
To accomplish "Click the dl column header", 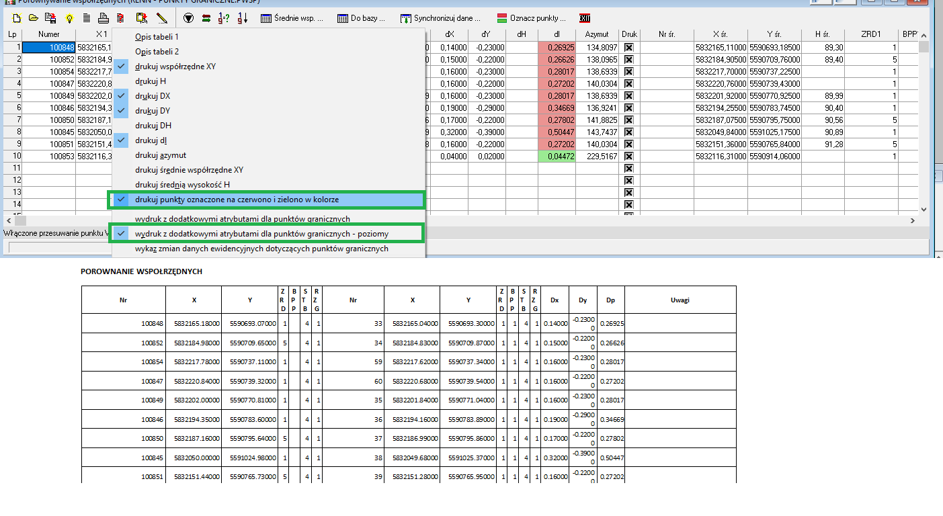I will [557, 34].
